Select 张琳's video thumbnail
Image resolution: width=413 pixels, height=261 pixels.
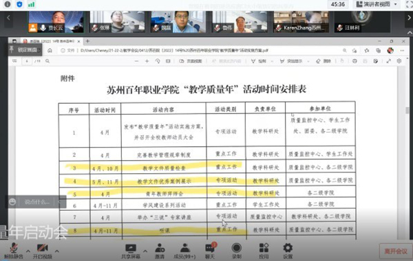[x=118, y=22]
